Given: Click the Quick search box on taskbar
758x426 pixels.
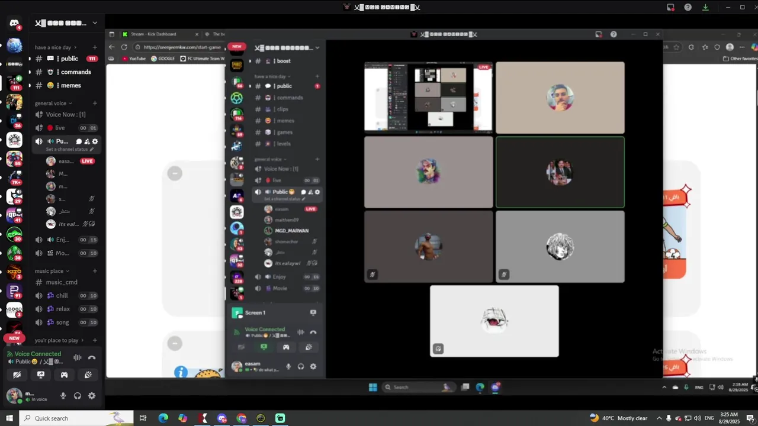Looking at the screenshot, I should 76,418.
